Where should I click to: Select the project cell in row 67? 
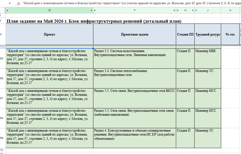coord(49,98)
